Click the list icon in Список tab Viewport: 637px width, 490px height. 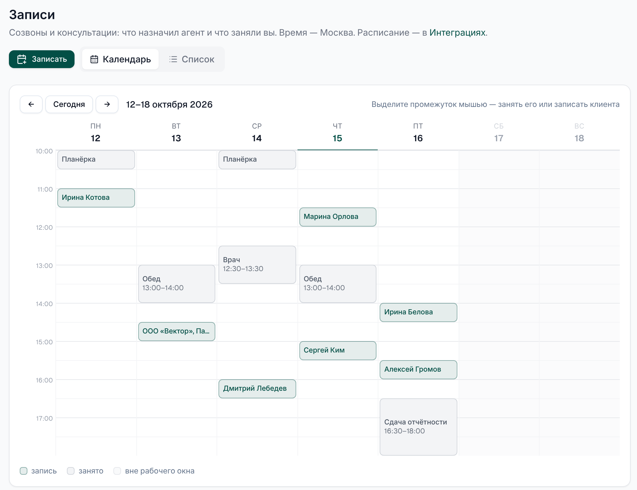(x=173, y=59)
